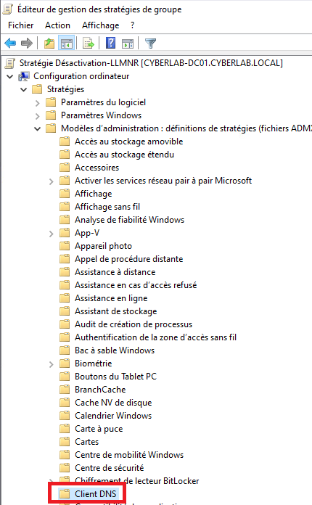312x505 pixels.
Task: Collapse the Configuration ordinateur node
Action: click(10, 77)
